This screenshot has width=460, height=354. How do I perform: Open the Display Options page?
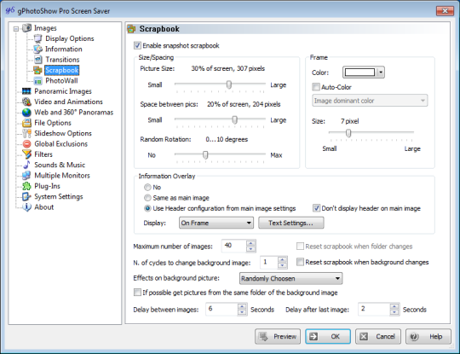point(70,38)
